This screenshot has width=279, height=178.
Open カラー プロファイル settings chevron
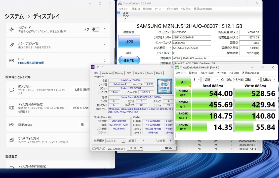coord(105,45)
